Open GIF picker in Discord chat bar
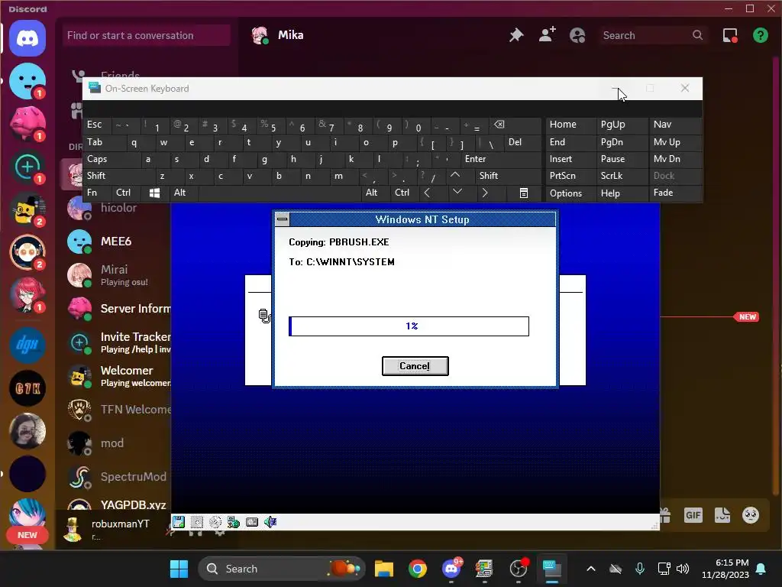This screenshot has height=587, width=782. pos(693,515)
